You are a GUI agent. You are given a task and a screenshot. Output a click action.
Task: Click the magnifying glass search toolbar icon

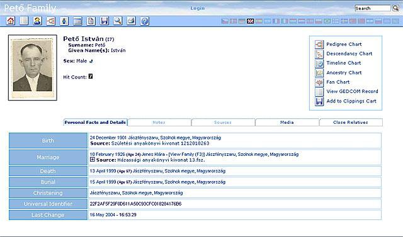click(118, 21)
